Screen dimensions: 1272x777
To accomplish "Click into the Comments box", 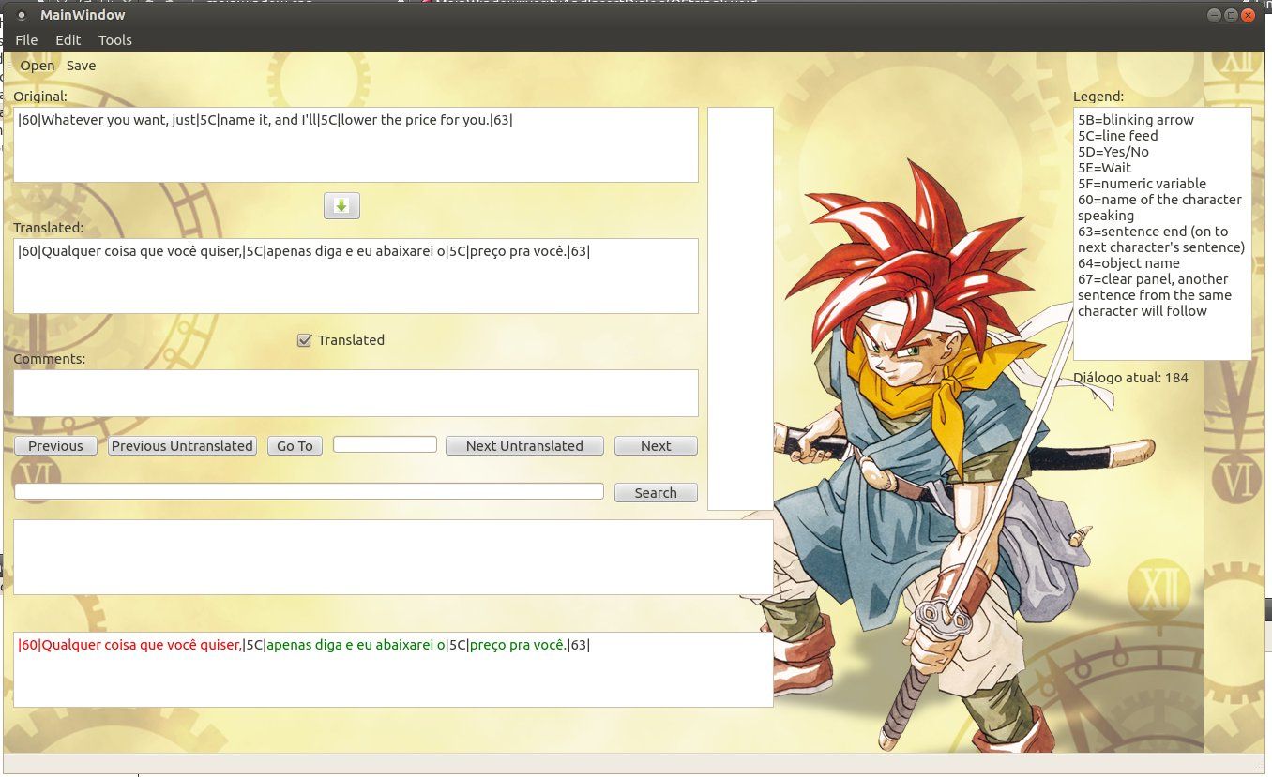I will pos(356,394).
